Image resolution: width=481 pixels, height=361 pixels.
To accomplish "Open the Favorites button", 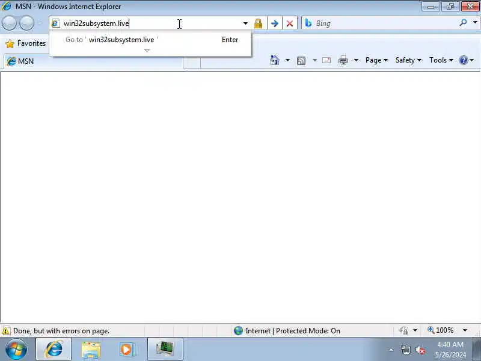I will pos(26,43).
